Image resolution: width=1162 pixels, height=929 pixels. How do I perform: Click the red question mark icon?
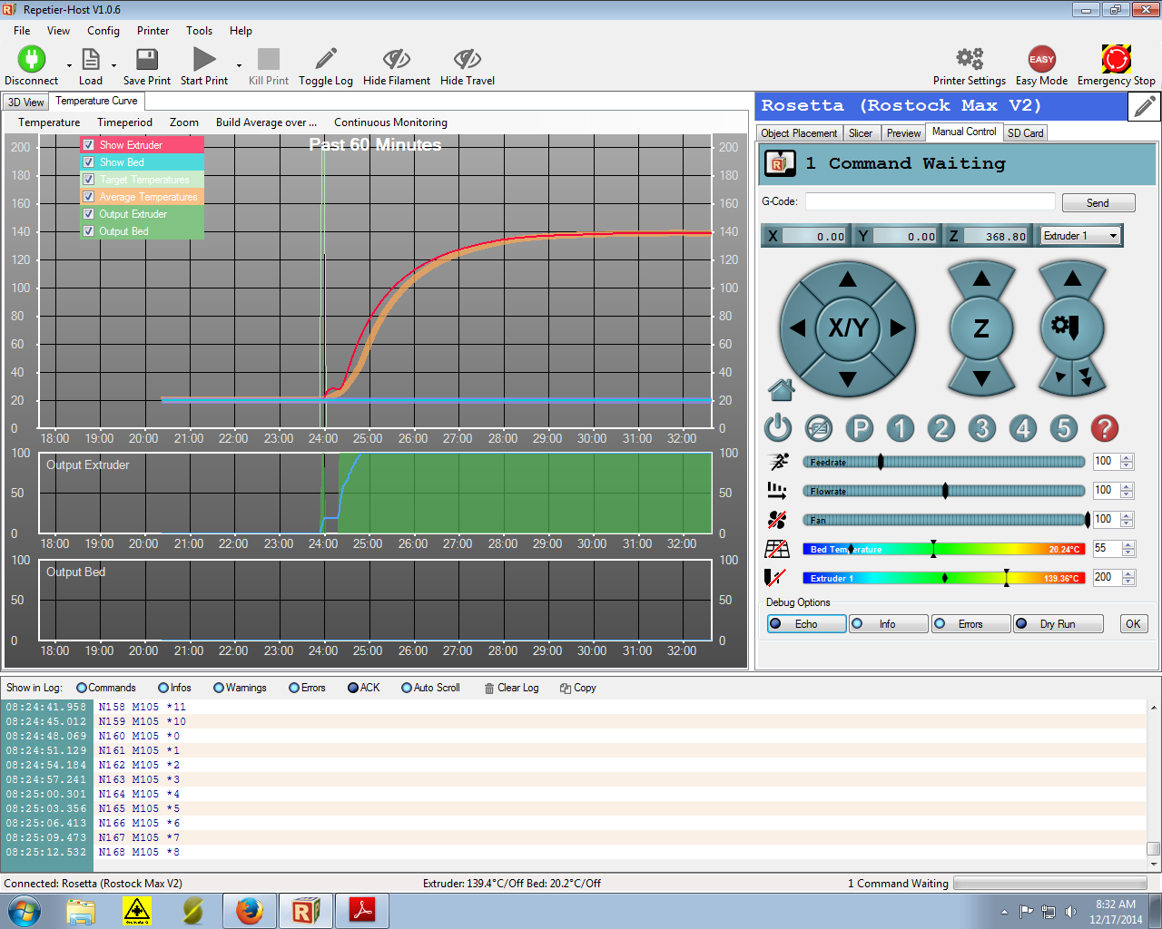pyautogui.click(x=1104, y=428)
